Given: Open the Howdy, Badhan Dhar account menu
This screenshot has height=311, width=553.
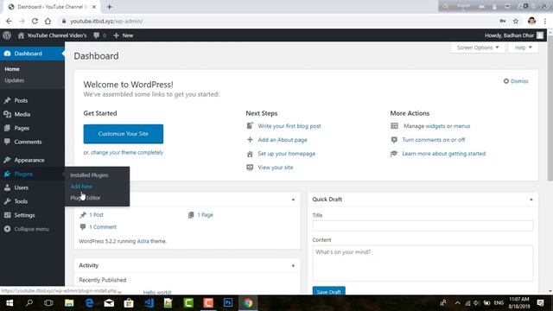Looking at the screenshot, I should pyautogui.click(x=514, y=35).
